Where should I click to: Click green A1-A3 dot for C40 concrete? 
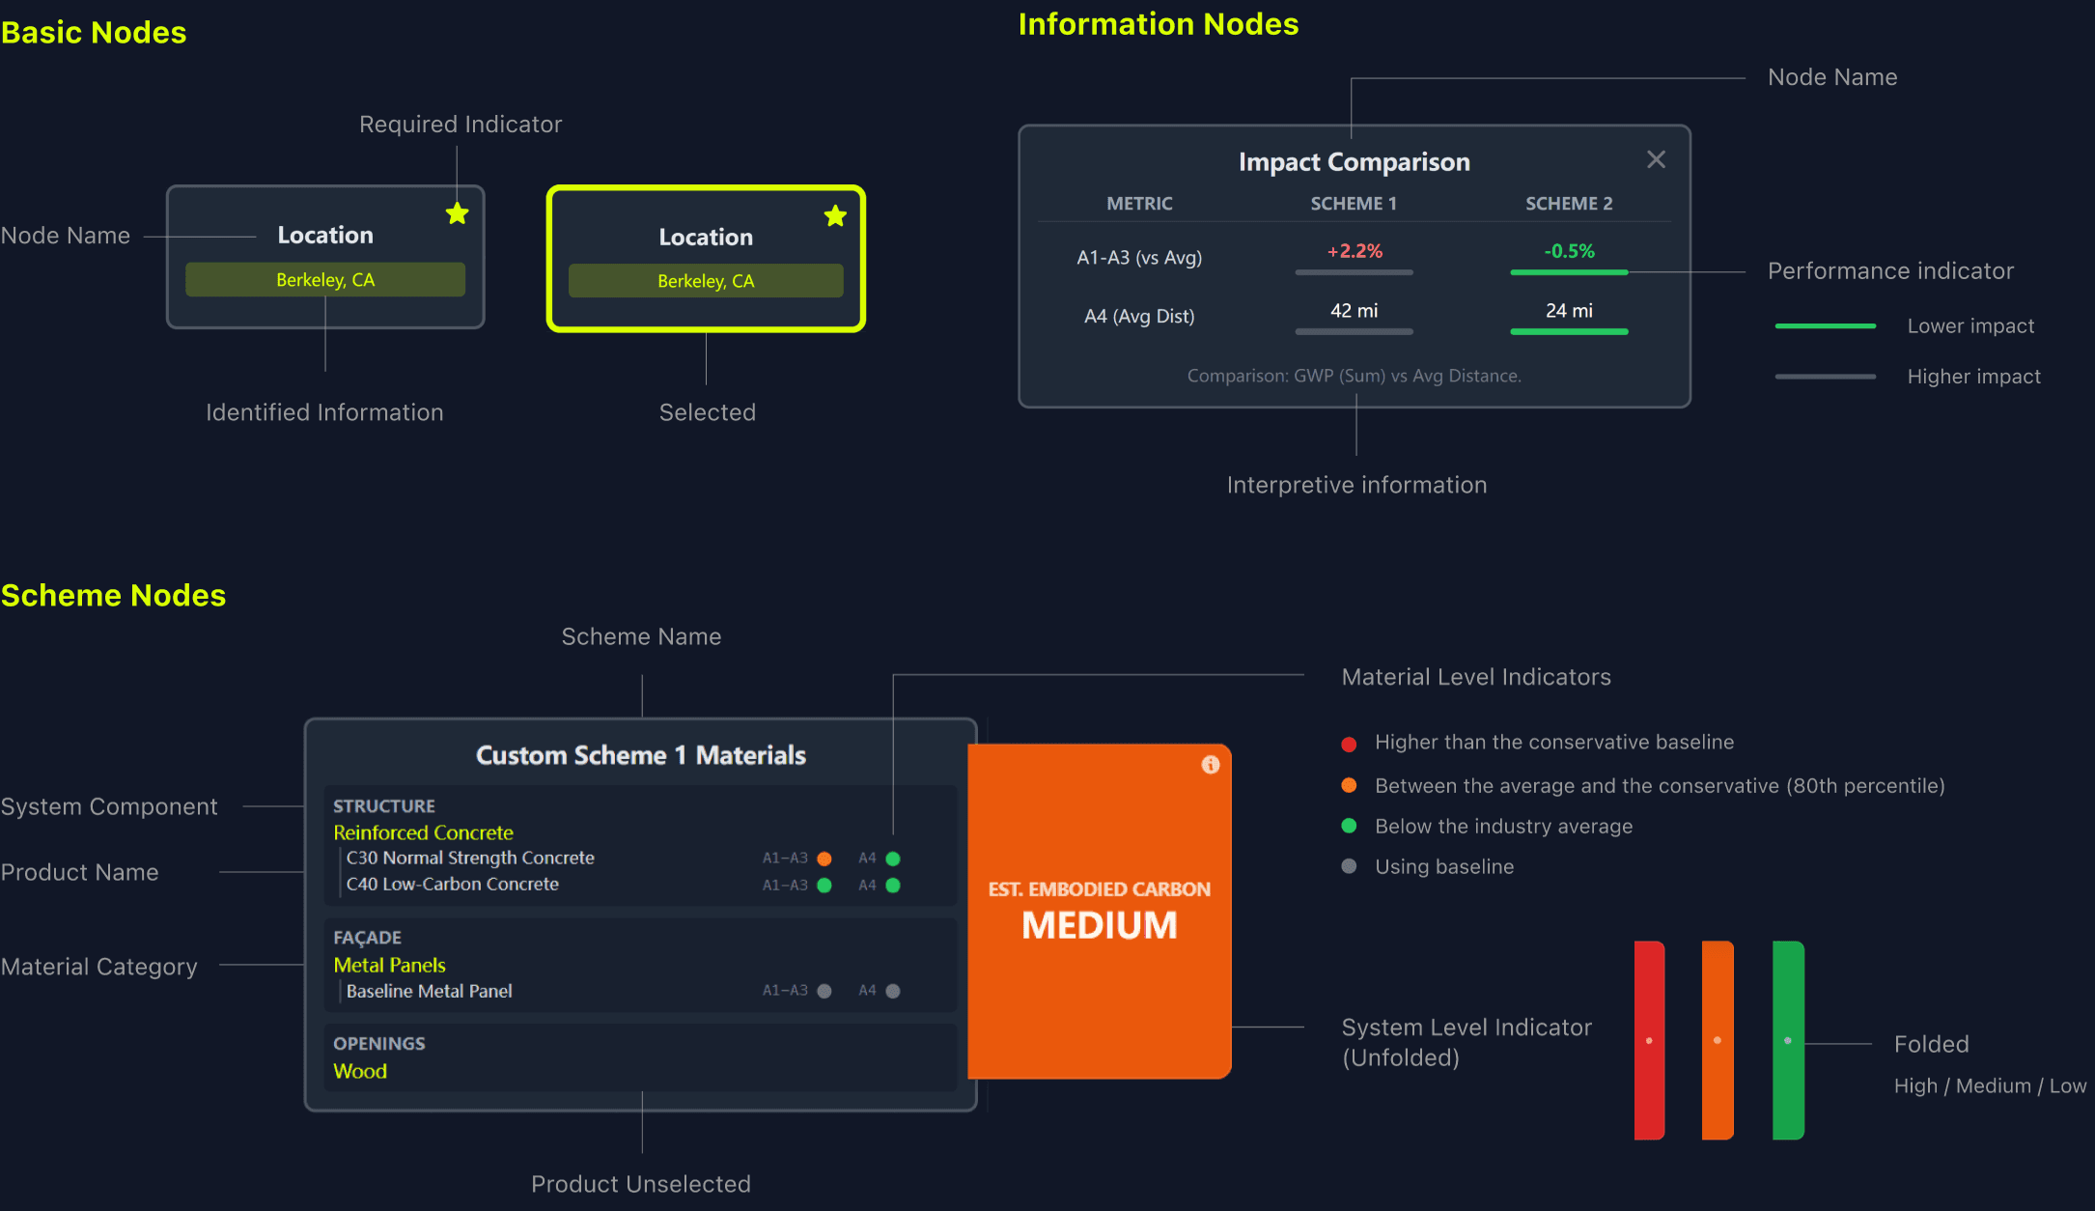tap(824, 886)
